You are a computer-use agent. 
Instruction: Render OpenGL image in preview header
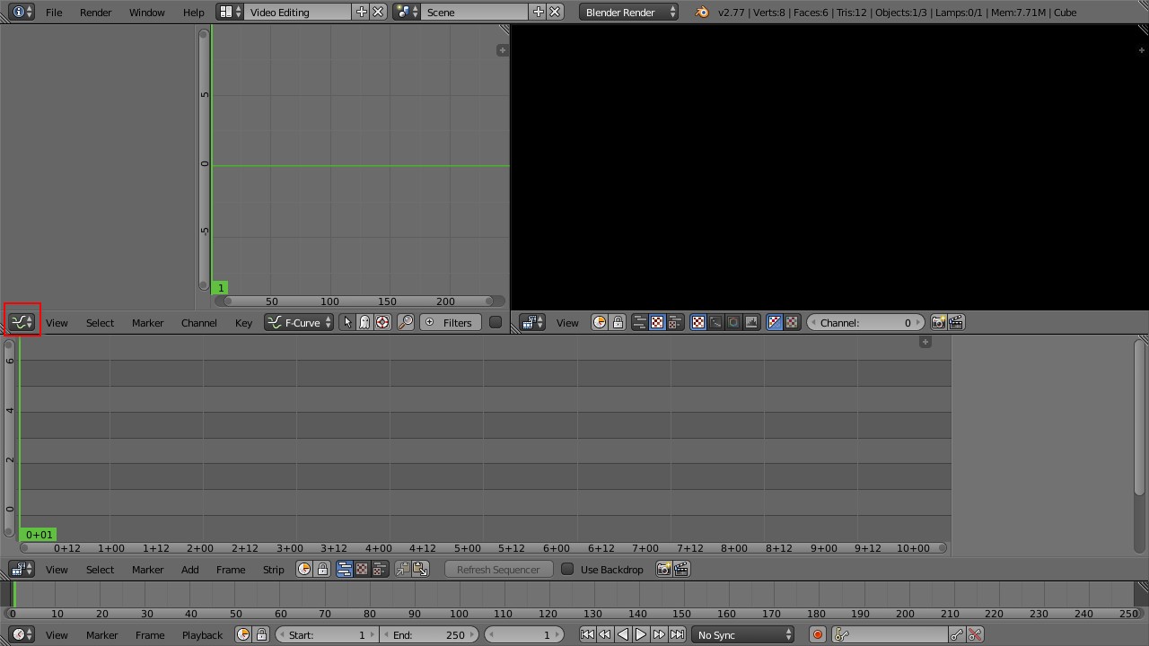[938, 323]
